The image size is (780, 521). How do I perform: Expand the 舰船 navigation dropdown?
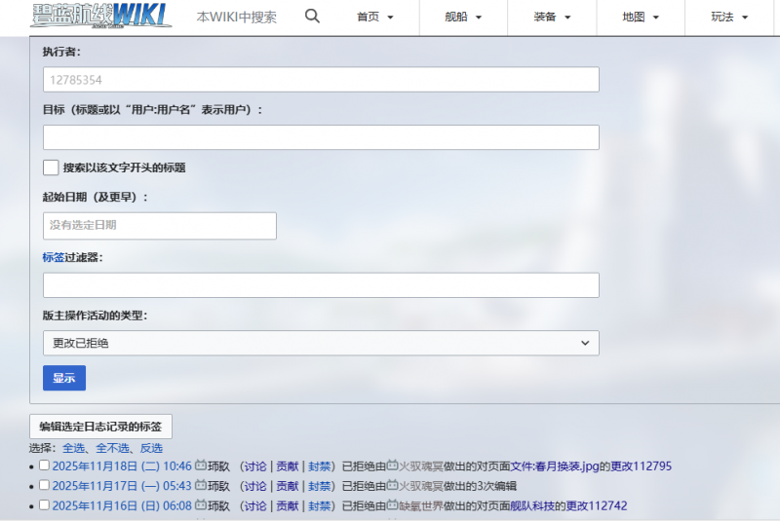463,18
